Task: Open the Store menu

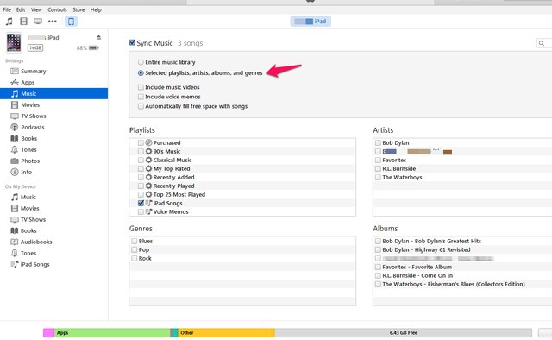Action: pos(78,9)
